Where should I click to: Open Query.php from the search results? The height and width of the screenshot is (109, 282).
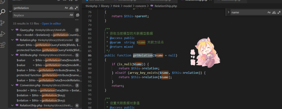(x=27, y=30)
